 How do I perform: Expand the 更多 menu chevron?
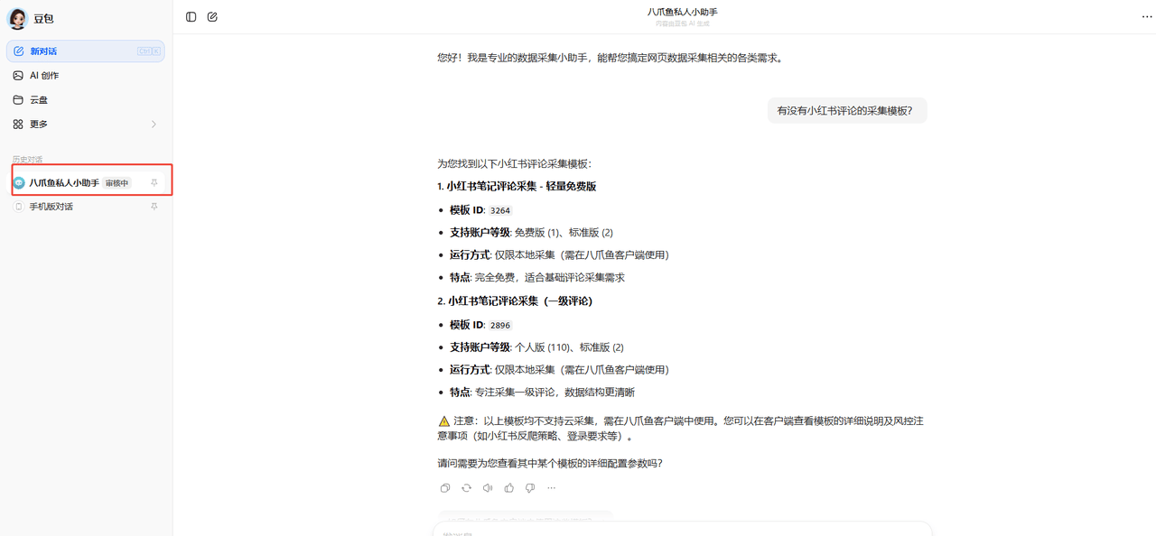(154, 125)
